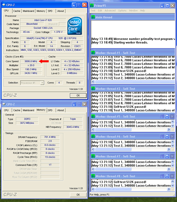Minimize the Worker thread #5 child window
The image size is (177, 202).
click(162, 117)
